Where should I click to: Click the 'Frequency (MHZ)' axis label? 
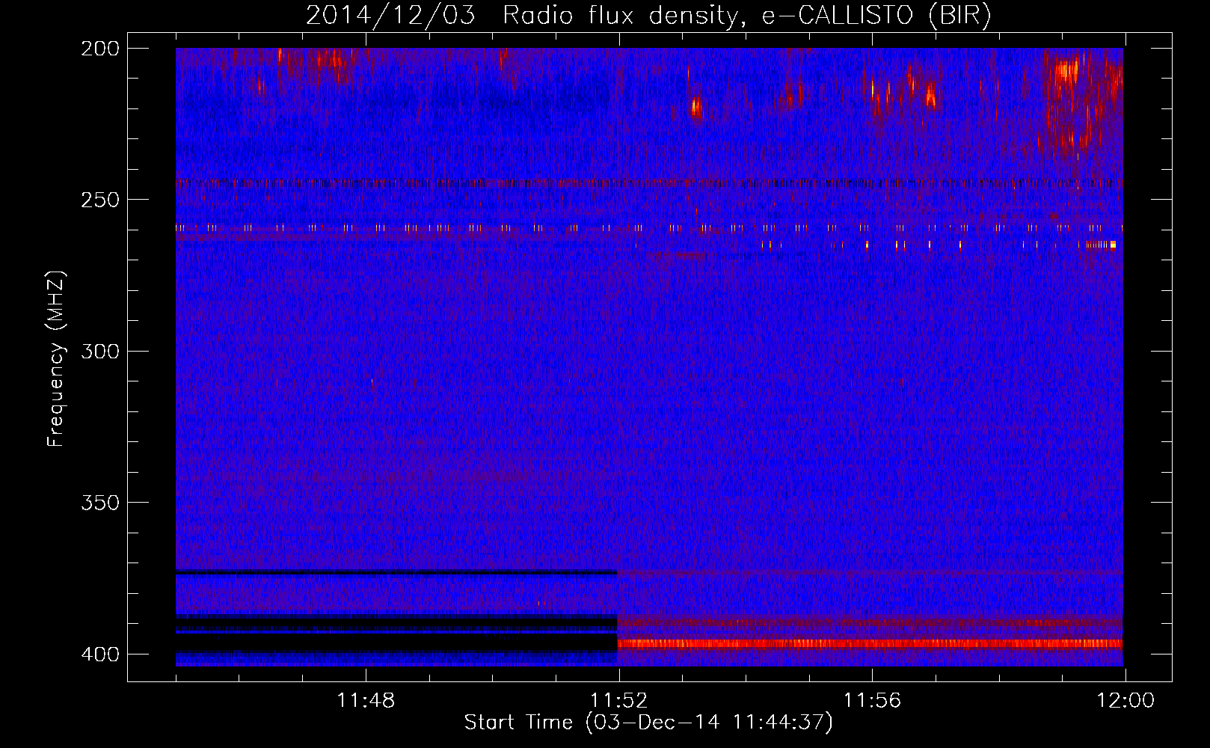[56, 358]
